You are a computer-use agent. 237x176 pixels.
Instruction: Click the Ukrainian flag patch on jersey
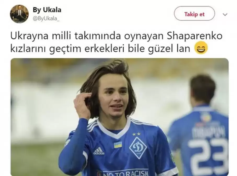click(x=118, y=145)
